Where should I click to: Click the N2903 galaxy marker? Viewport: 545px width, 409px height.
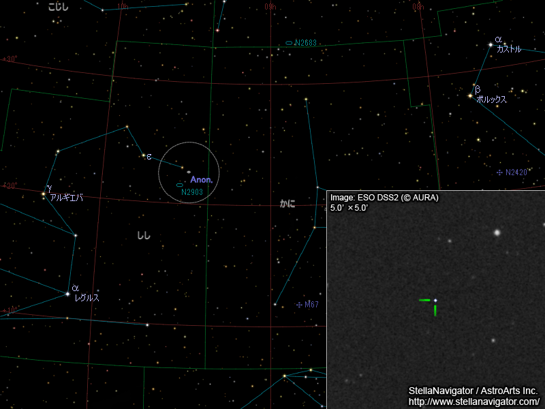point(178,184)
